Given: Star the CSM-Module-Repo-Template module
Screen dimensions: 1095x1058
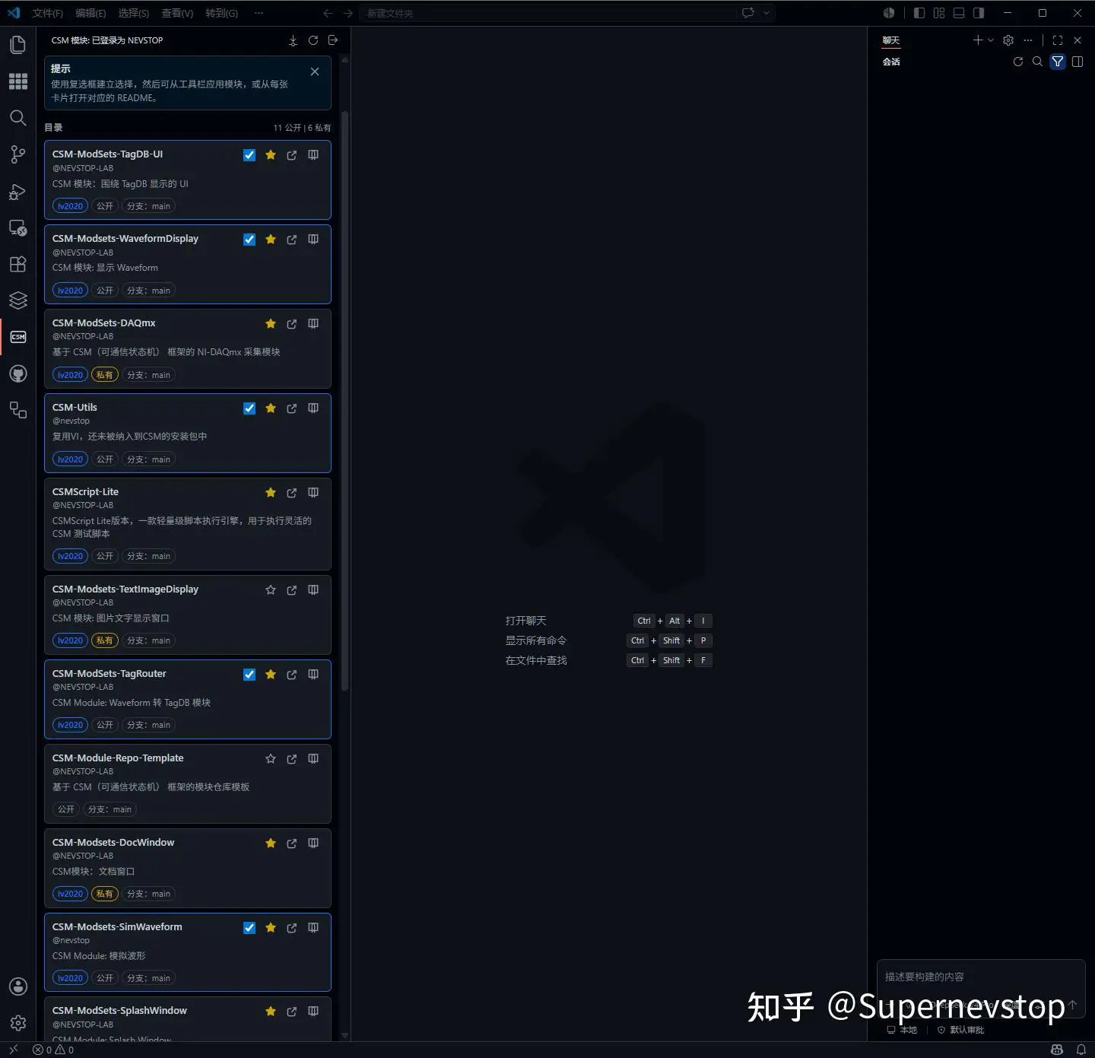Looking at the screenshot, I should tap(271, 759).
